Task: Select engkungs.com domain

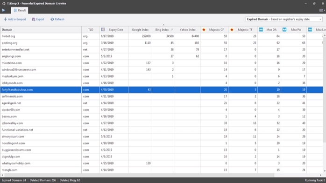Action: (11, 56)
